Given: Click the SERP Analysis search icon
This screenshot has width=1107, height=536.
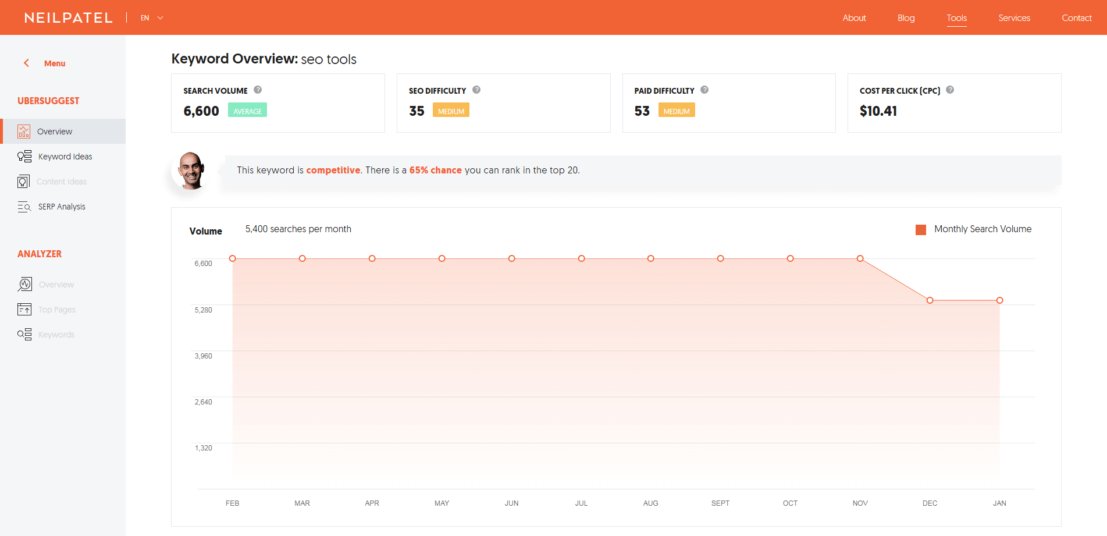Looking at the screenshot, I should pos(24,207).
